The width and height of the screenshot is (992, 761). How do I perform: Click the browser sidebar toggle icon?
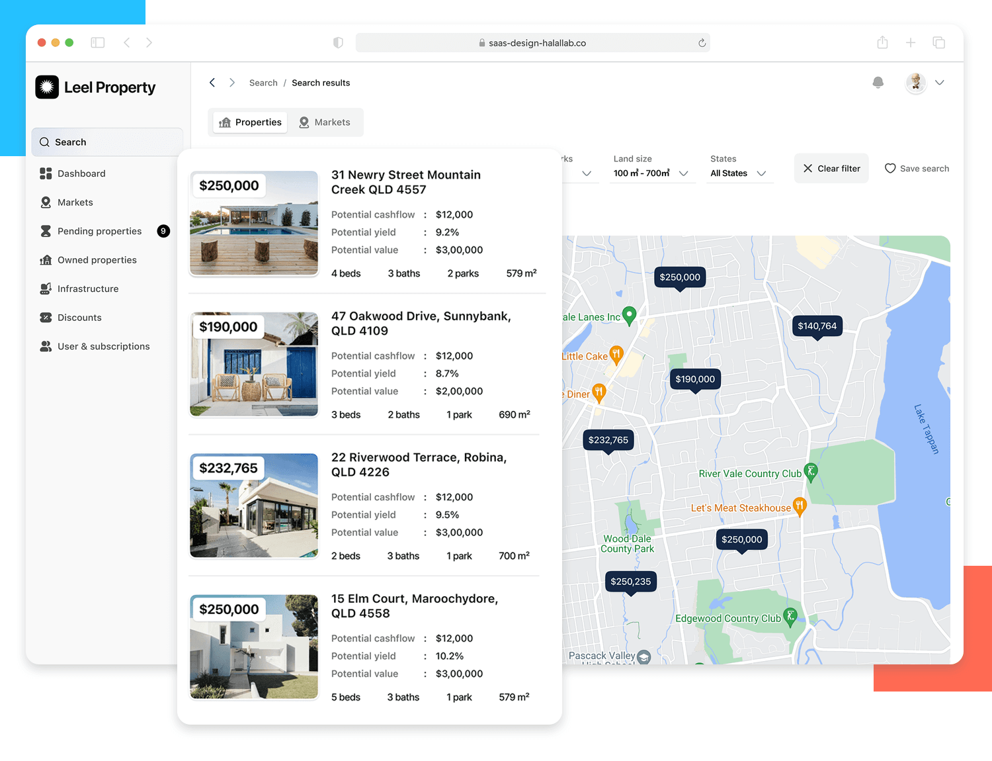coord(98,42)
